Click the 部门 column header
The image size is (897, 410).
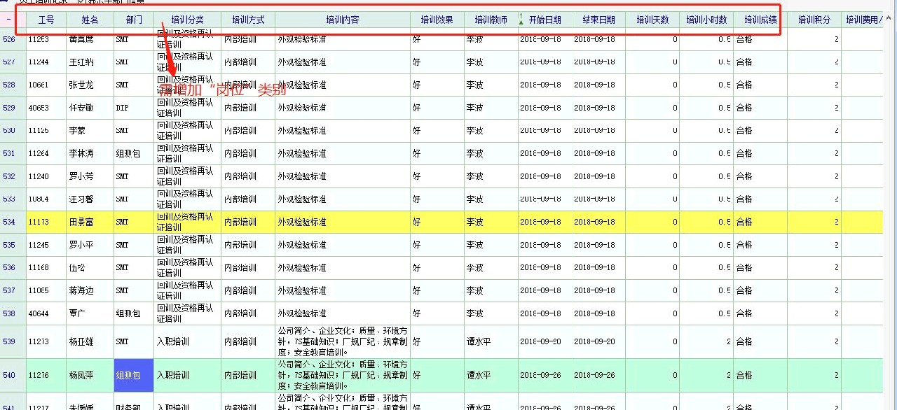click(x=133, y=20)
